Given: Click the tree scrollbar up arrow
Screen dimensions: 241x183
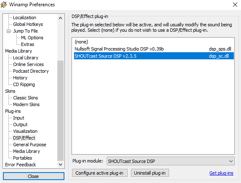Looking at the screenshot, I should [60, 18].
